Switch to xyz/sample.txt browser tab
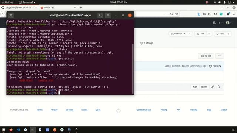Viewport: 237px width, 133px height. [x=18, y=7]
